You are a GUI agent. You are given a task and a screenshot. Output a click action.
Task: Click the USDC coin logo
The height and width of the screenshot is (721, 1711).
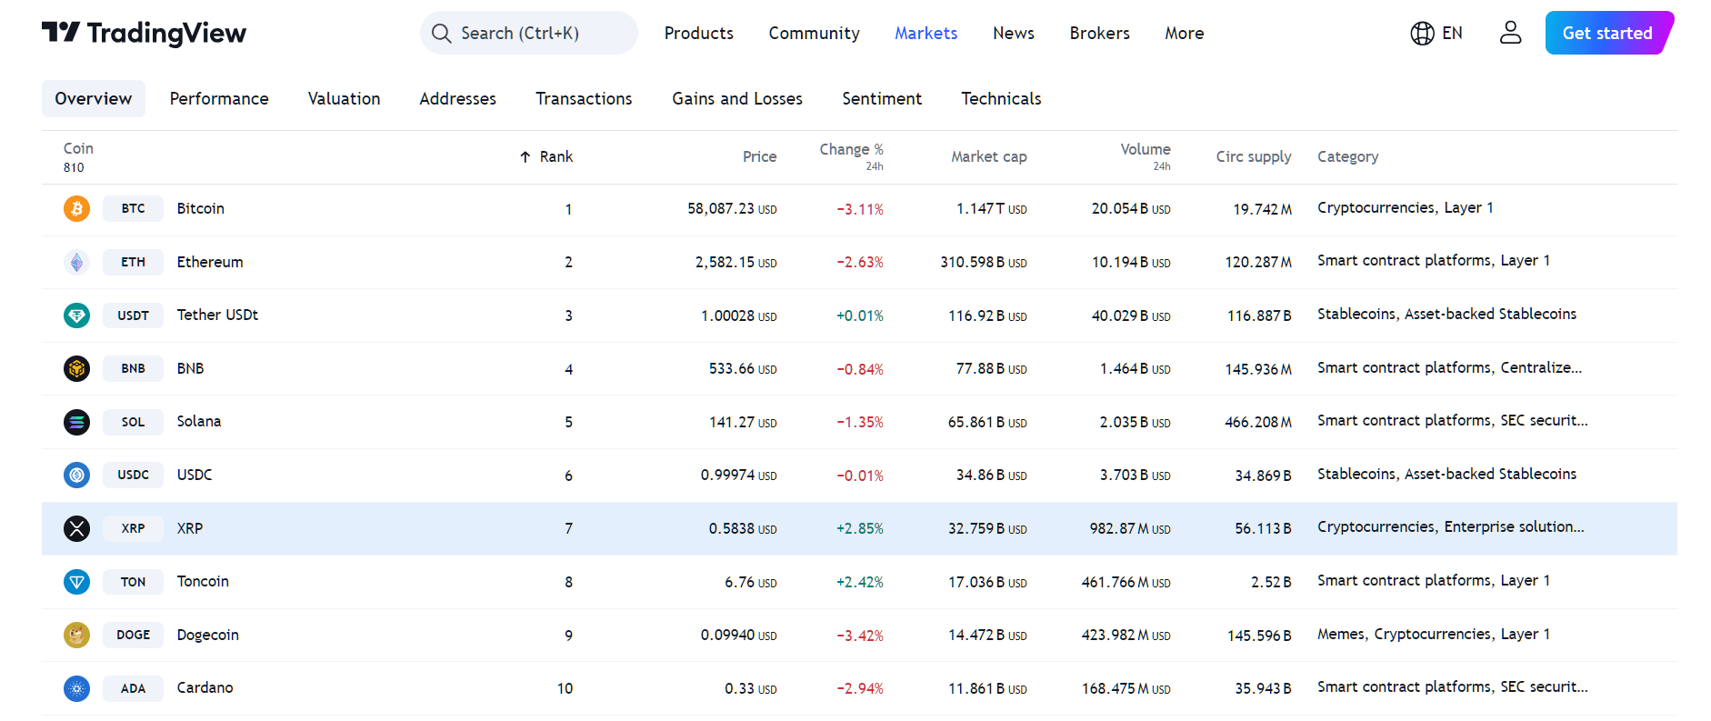76,475
